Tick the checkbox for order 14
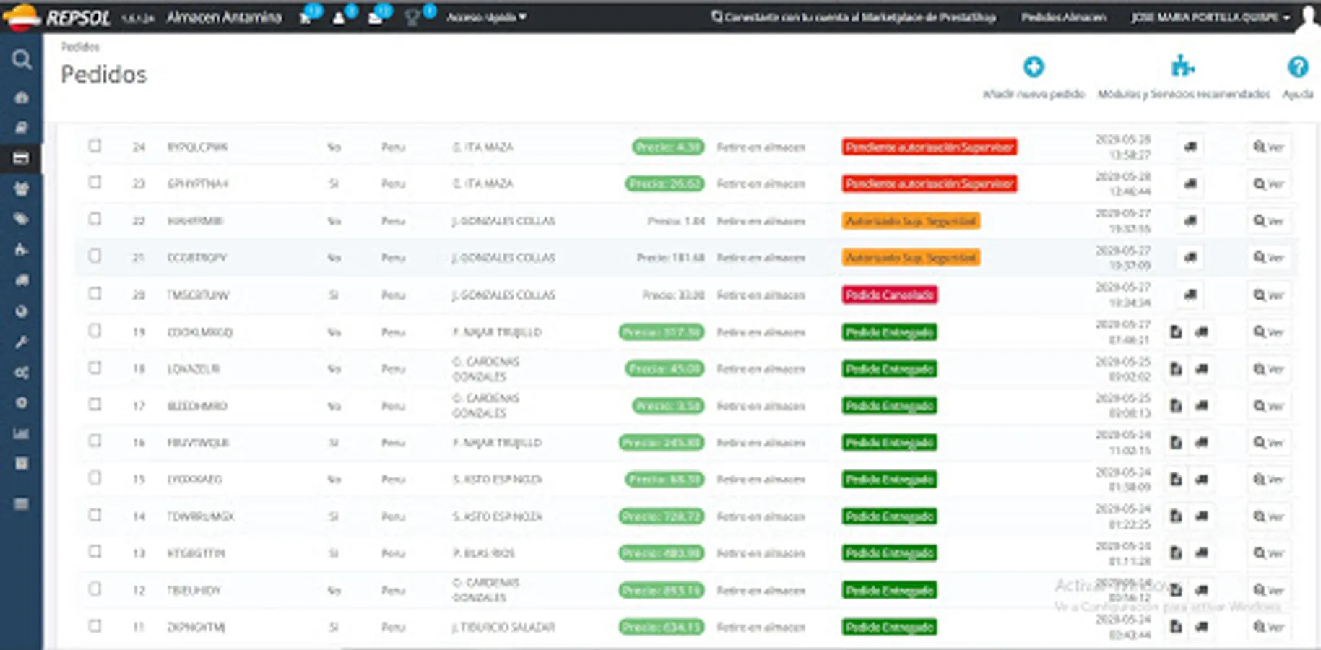This screenshot has height=650, width=1321. (95, 515)
